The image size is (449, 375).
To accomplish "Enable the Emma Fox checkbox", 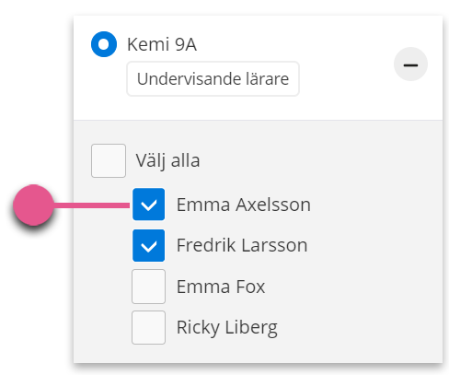I will [148, 287].
